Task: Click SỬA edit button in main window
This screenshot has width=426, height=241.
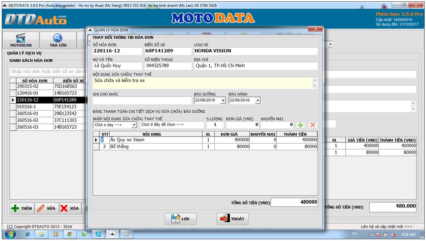Action: coord(47,209)
